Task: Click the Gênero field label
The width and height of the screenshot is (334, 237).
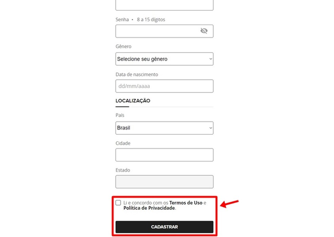Action: tap(123, 47)
